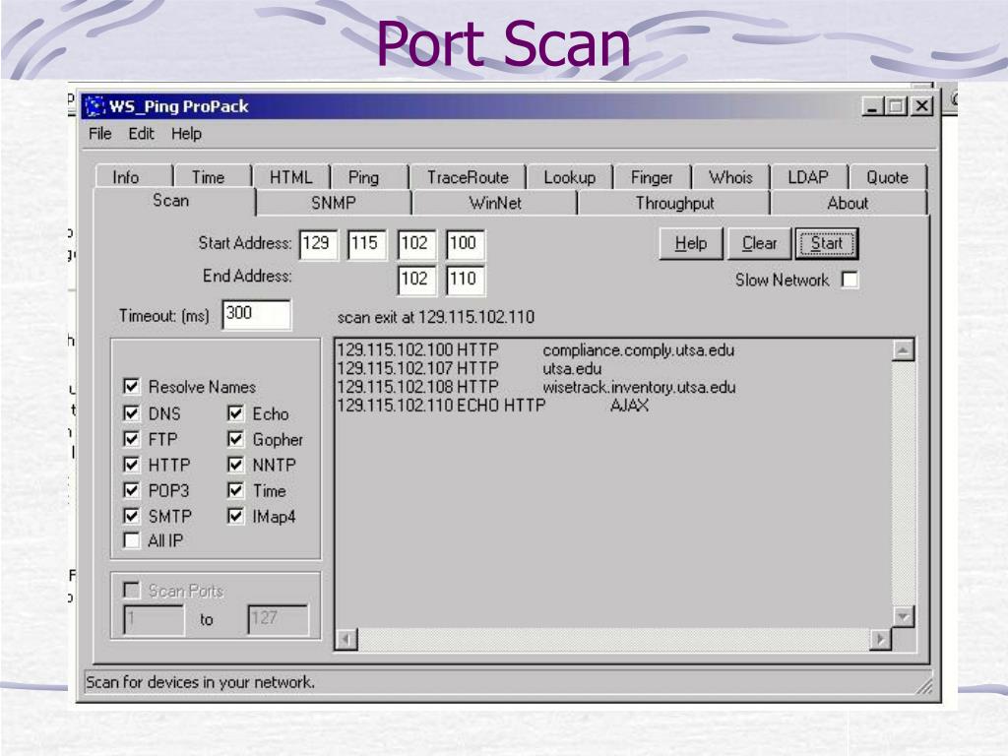Click the Timeout (ms) field
Image resolution: width=1008 pixels, height=756 pixels.
(x=257, y=314)
